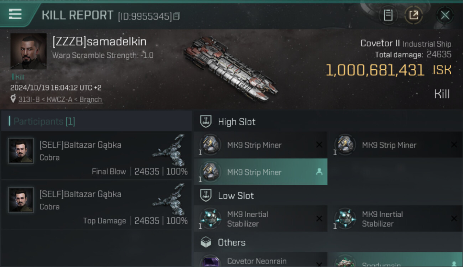463x267 pixels.
Task: Select the Covetor Neonrain item
Action: (256, 262)
